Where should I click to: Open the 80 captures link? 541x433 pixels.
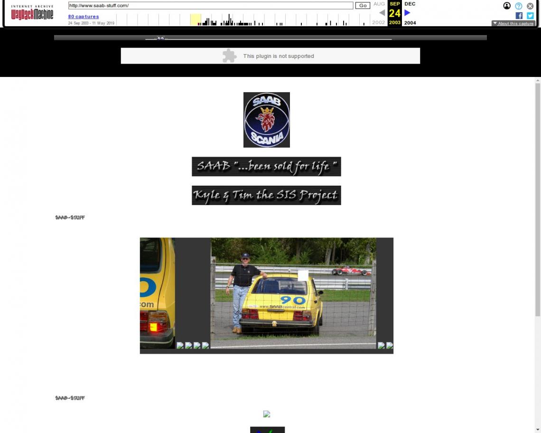point(84,16)
